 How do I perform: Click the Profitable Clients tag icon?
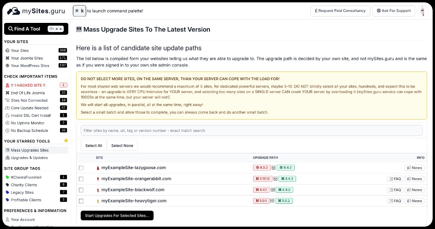(x=7, y=200)
